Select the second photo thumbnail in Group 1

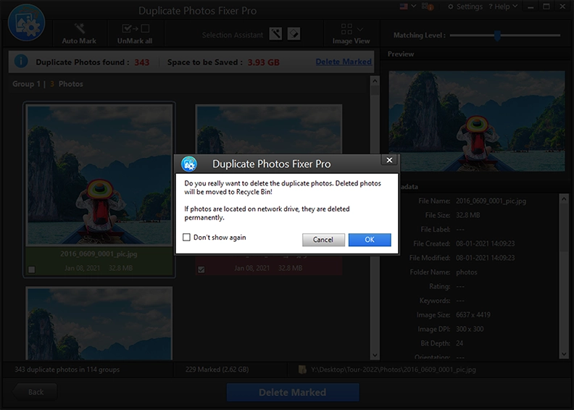click(x=269, y=129)
